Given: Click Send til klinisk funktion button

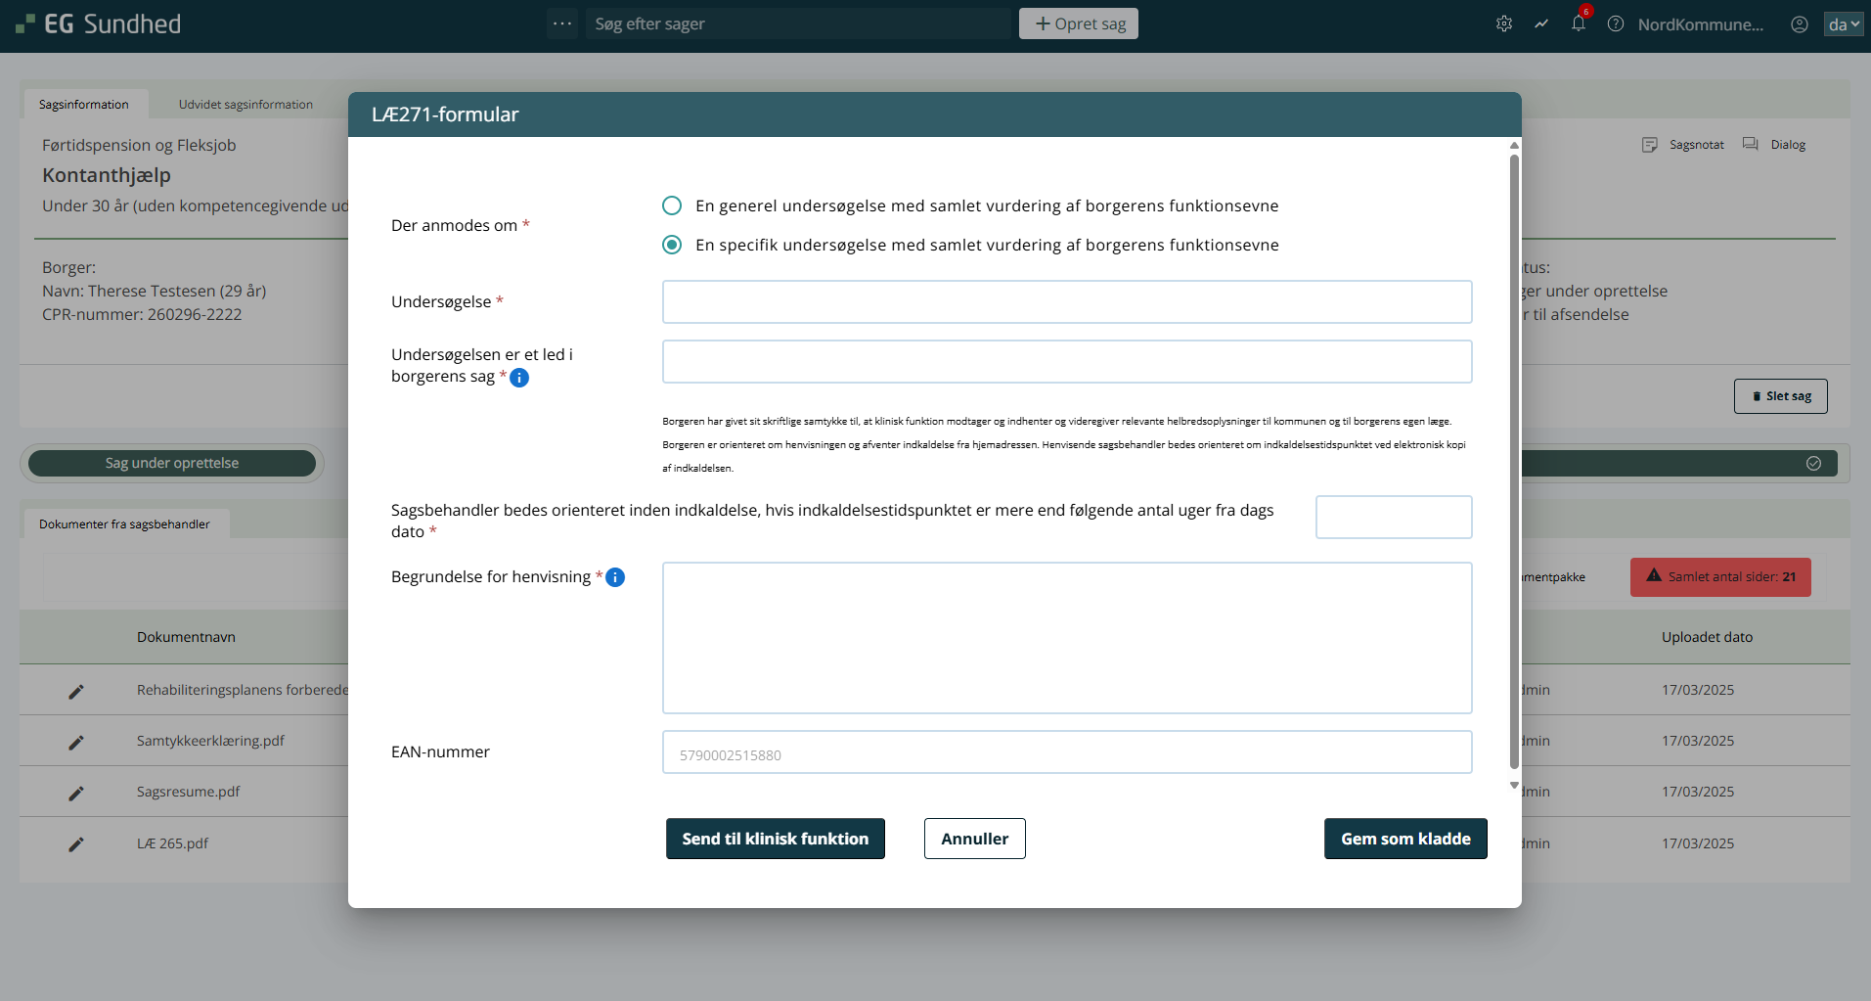Looking at the screenshot, I should [775, 839].
